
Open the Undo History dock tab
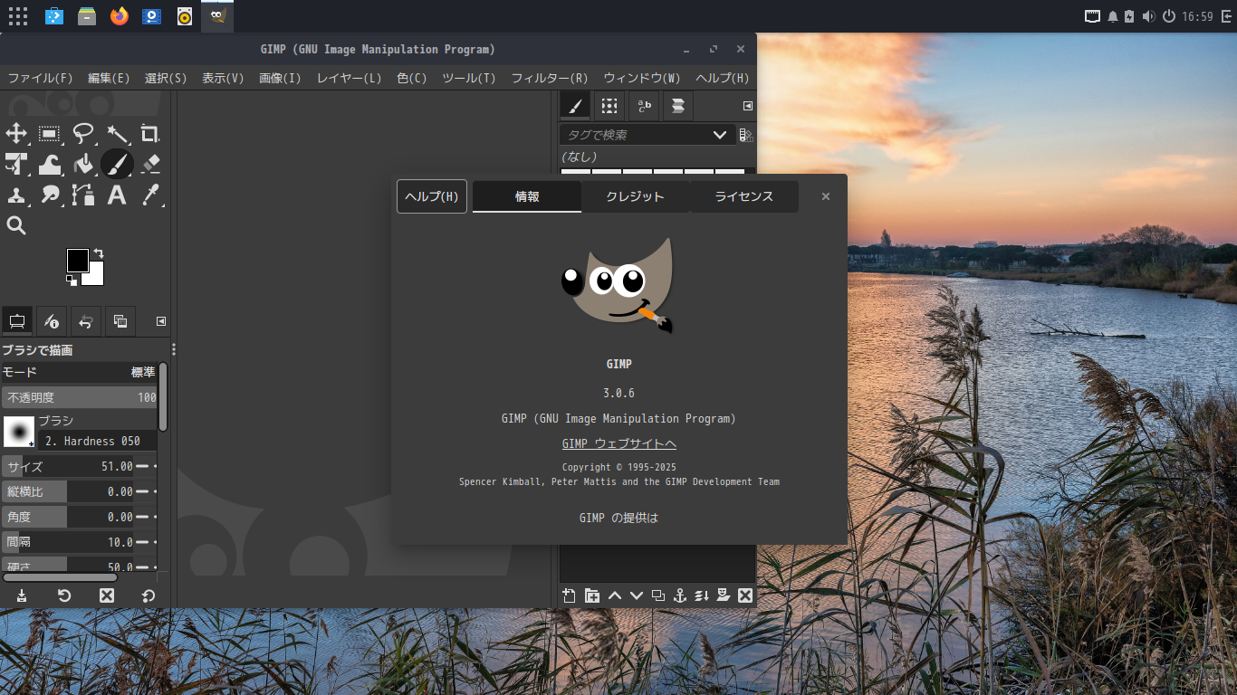click(x=86, y=320)
